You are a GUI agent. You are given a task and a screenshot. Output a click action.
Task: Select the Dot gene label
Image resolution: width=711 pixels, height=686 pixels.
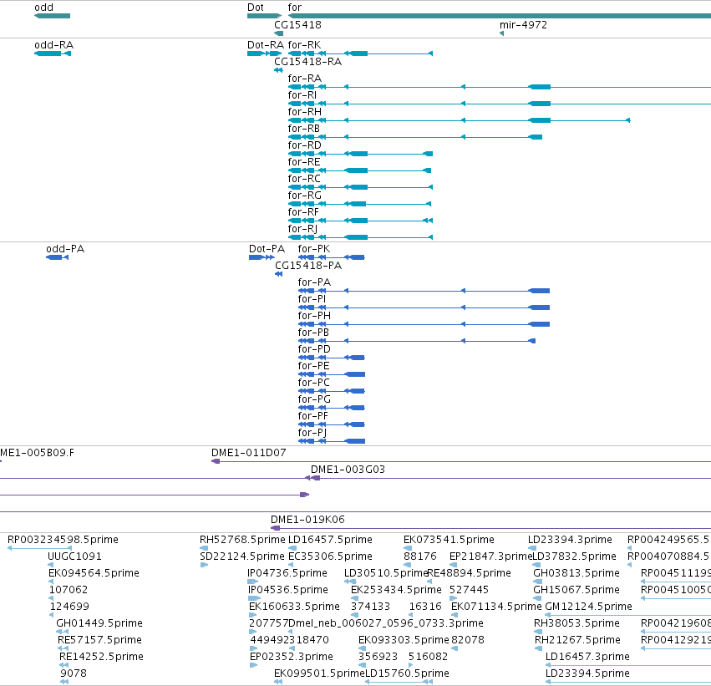(x=256, y=8)
